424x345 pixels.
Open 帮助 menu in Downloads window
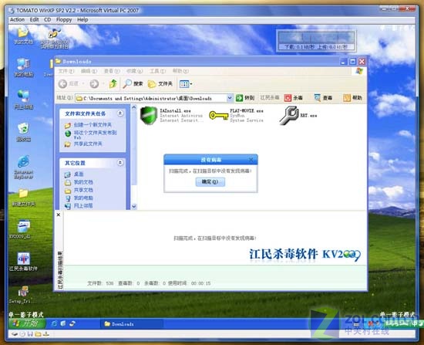pos(180,71)
